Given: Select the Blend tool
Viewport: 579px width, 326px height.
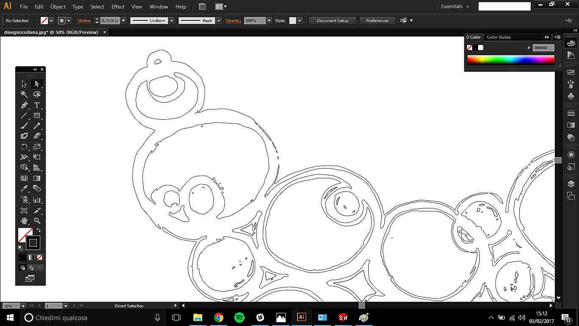Looking at the screenshot, I should [x=37, y=188].
